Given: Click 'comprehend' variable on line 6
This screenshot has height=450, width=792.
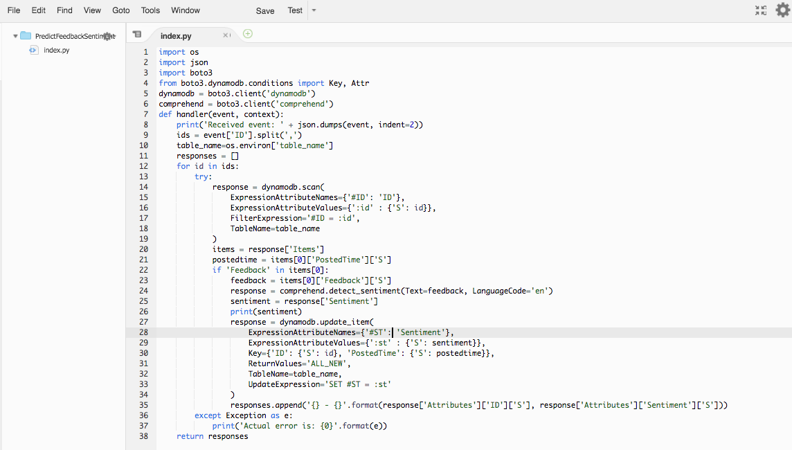Looking at the screenshot, I should (181, 104).
